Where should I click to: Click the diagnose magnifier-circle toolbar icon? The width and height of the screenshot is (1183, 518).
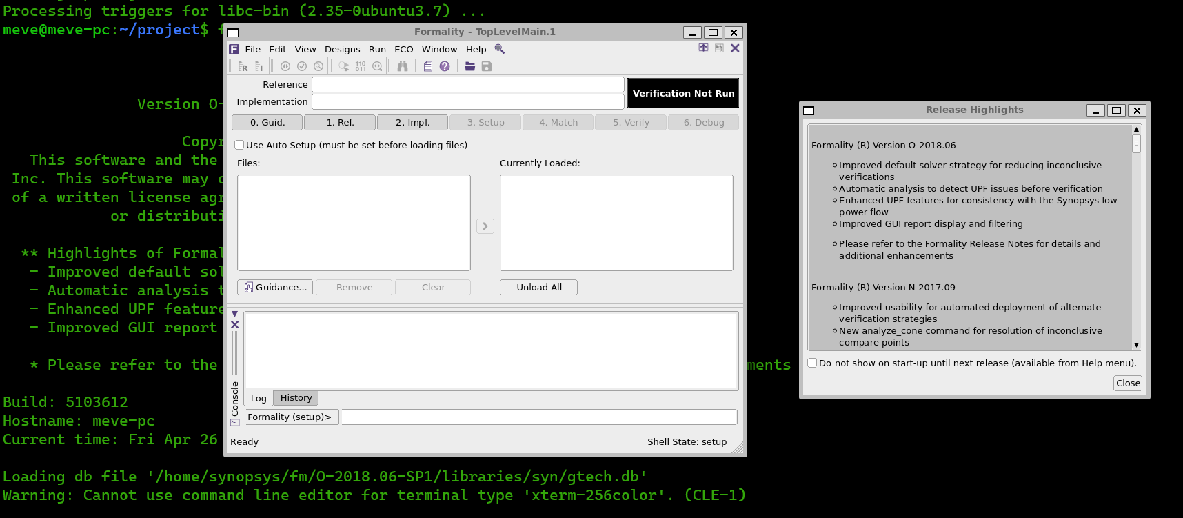click(x=318, y=66)
